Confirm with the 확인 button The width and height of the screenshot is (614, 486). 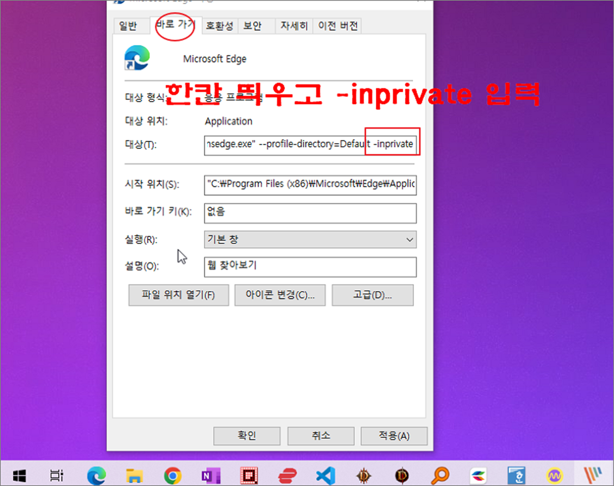[x=247, y=435]
